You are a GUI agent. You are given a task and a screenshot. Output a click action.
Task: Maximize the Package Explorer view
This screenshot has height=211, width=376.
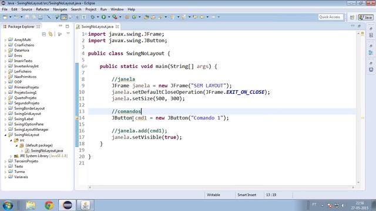pyautogui.click(x=67, y=26)
